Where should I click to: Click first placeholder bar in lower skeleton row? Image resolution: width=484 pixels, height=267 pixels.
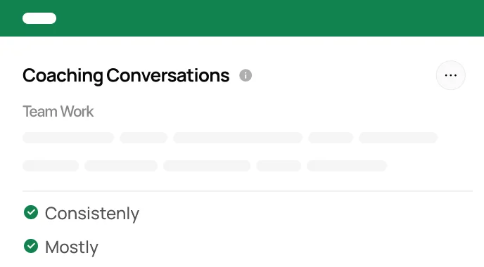51,166
